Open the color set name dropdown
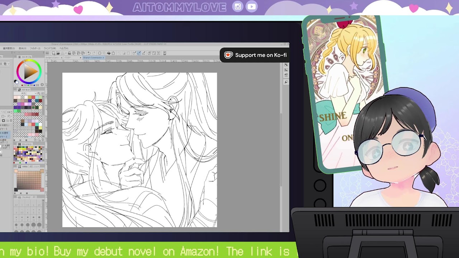 tap(25, 93)
